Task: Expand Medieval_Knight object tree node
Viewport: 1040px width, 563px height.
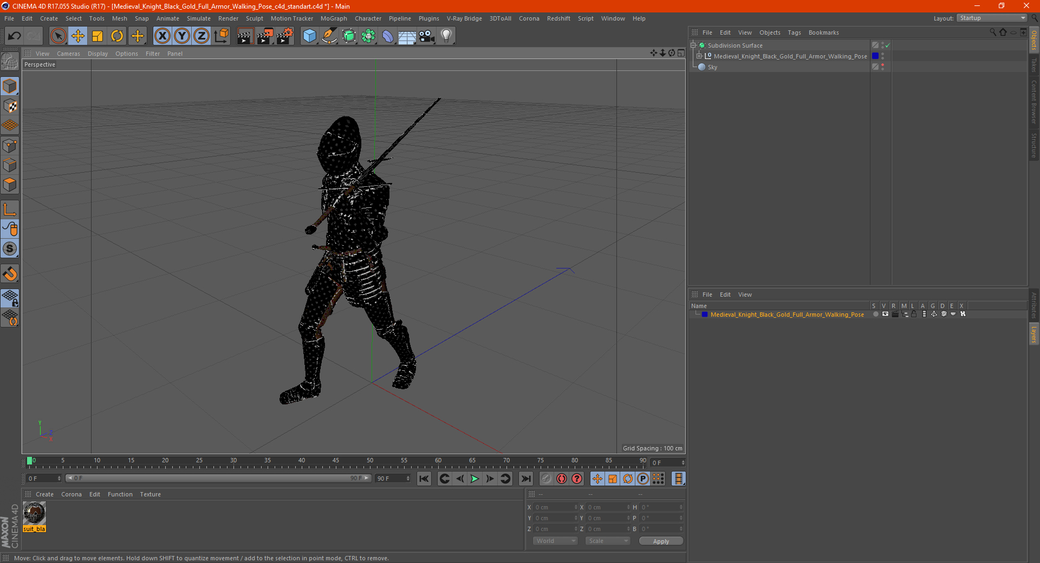Action: click(699, 56)
